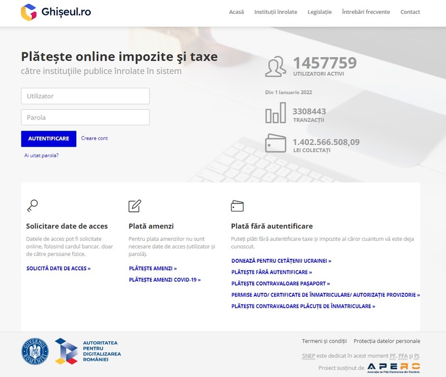Open Protecția datelor personale link

click(387, 341)
